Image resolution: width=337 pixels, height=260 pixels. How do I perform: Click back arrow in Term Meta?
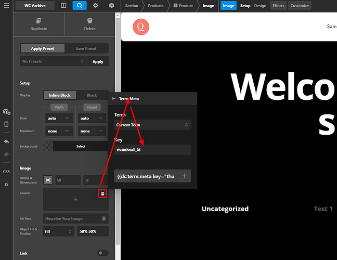pos(113,99)
